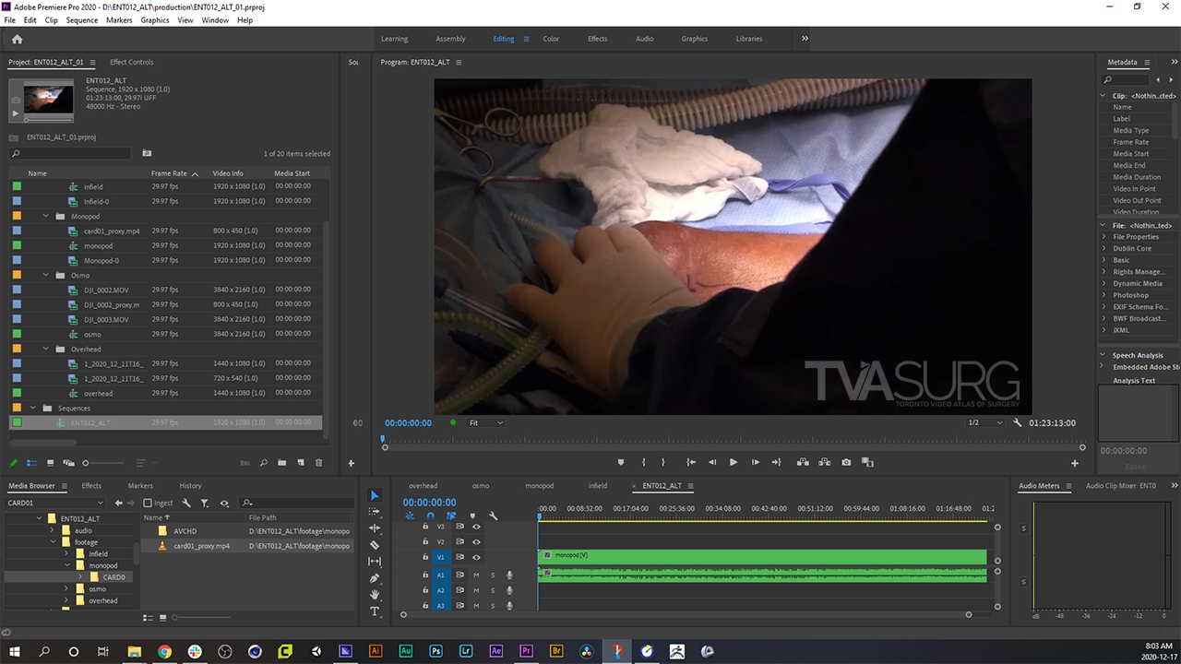Step forward one frame in Program monitor
The image size is (1181, 664).
click(755, 462)
